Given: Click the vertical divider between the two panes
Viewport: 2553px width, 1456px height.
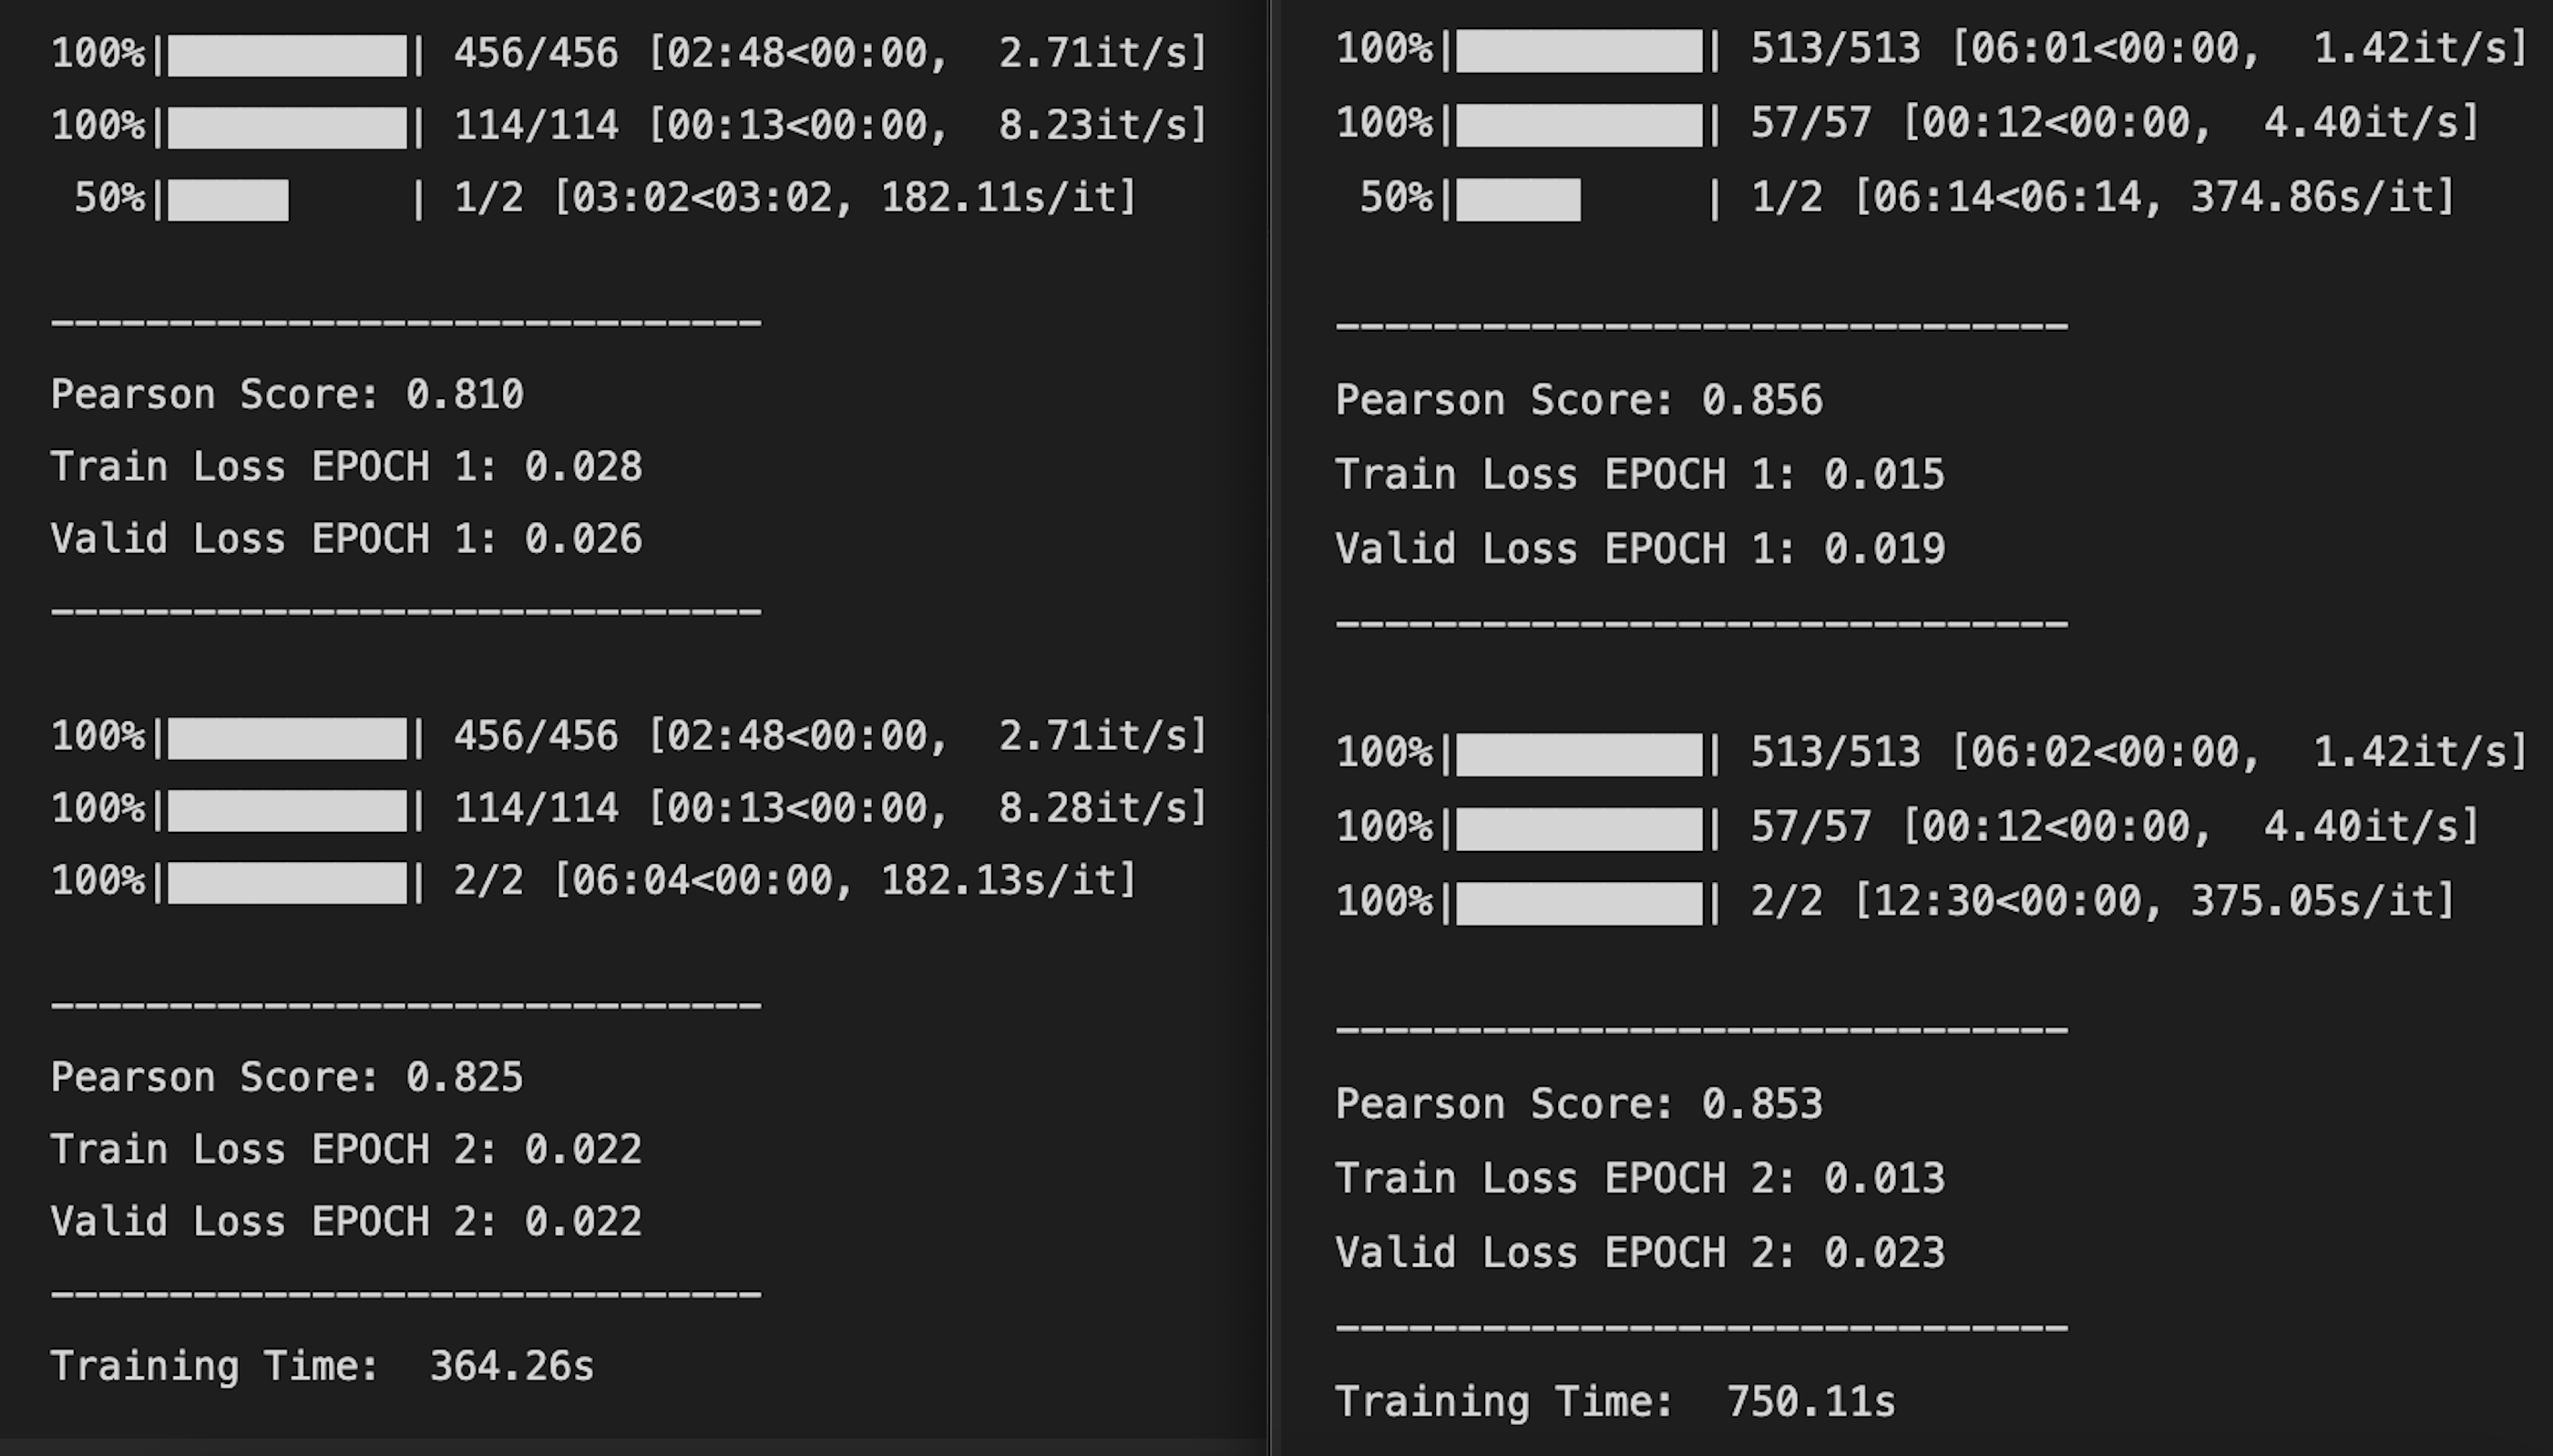Looking at the screenshot, I should pyautogui.click(x=1270, y=728).
